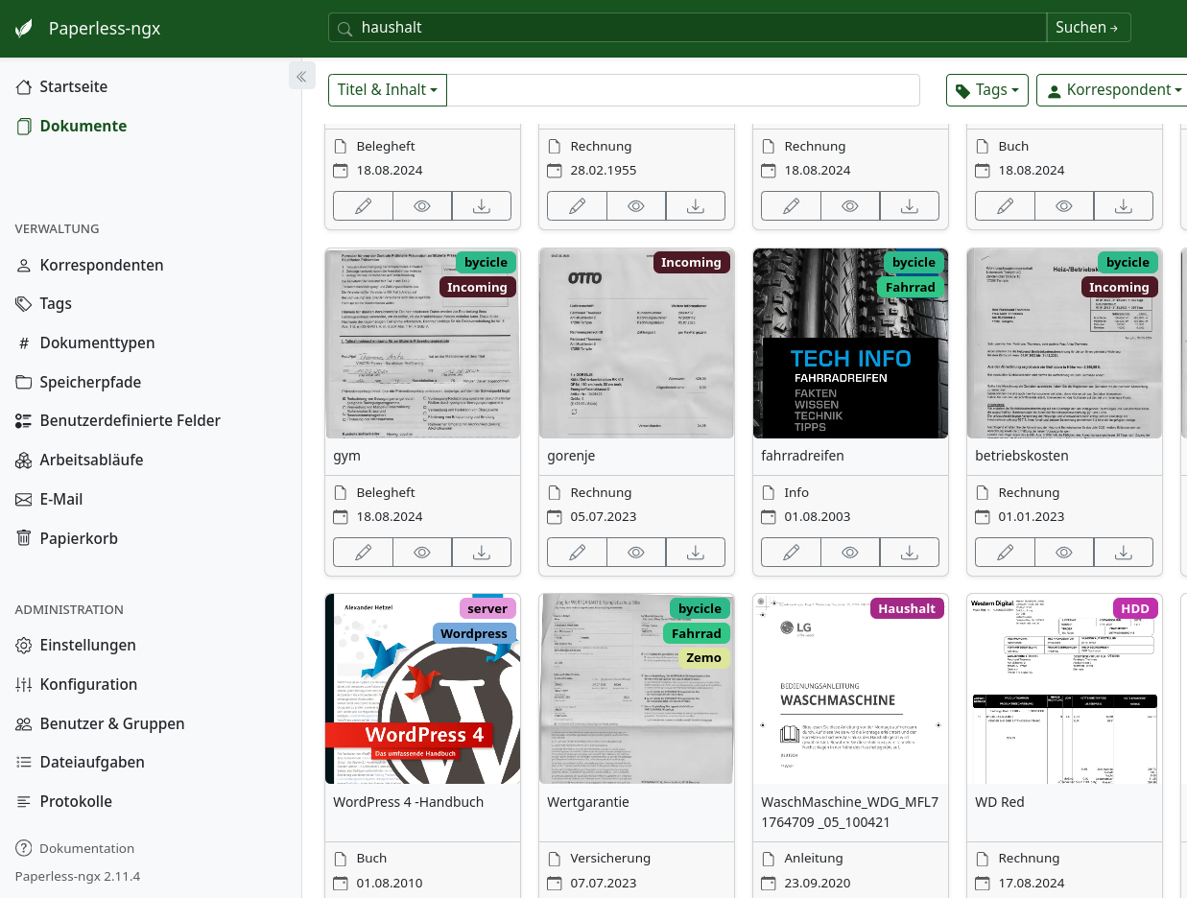The image size is (1187, 898).
Task: Switch to Startseite
Action: [x=71, y=86]
